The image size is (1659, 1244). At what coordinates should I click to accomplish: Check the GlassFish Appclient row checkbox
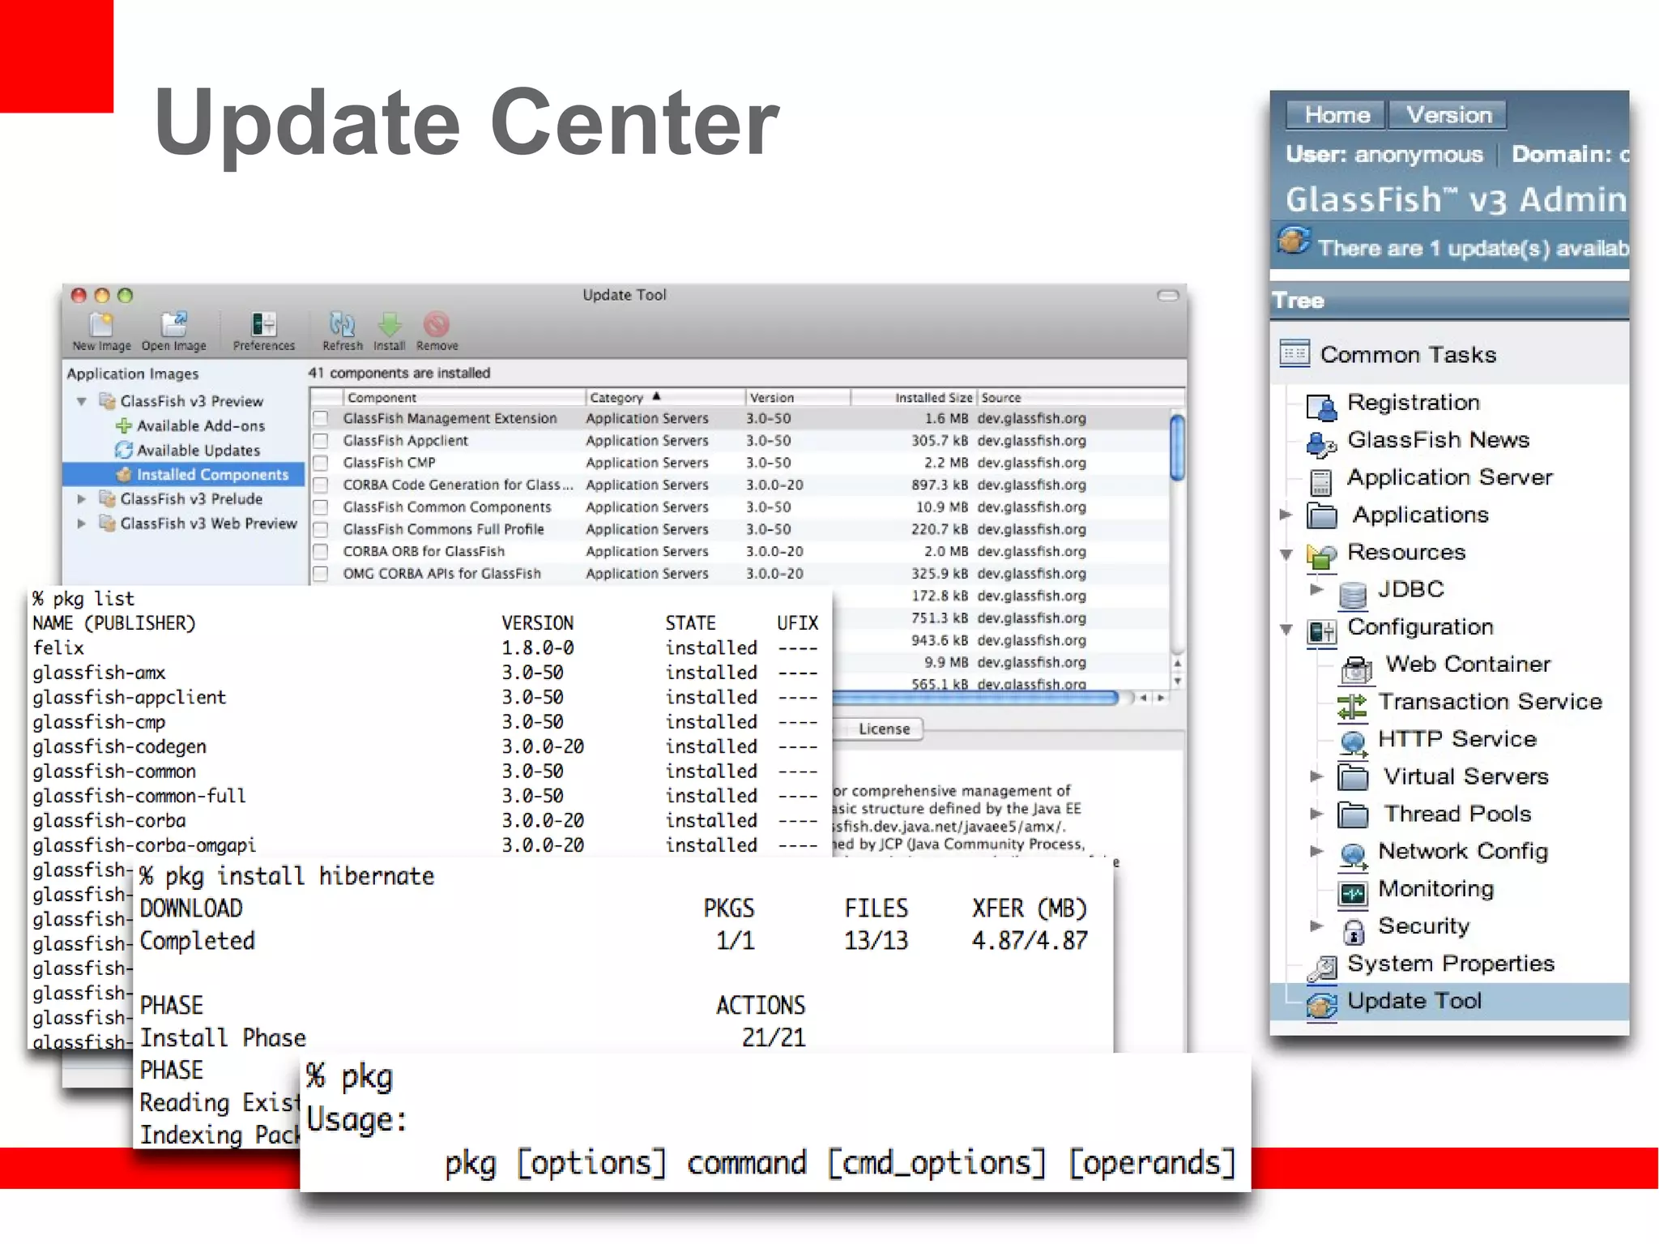tap(321, 441)
